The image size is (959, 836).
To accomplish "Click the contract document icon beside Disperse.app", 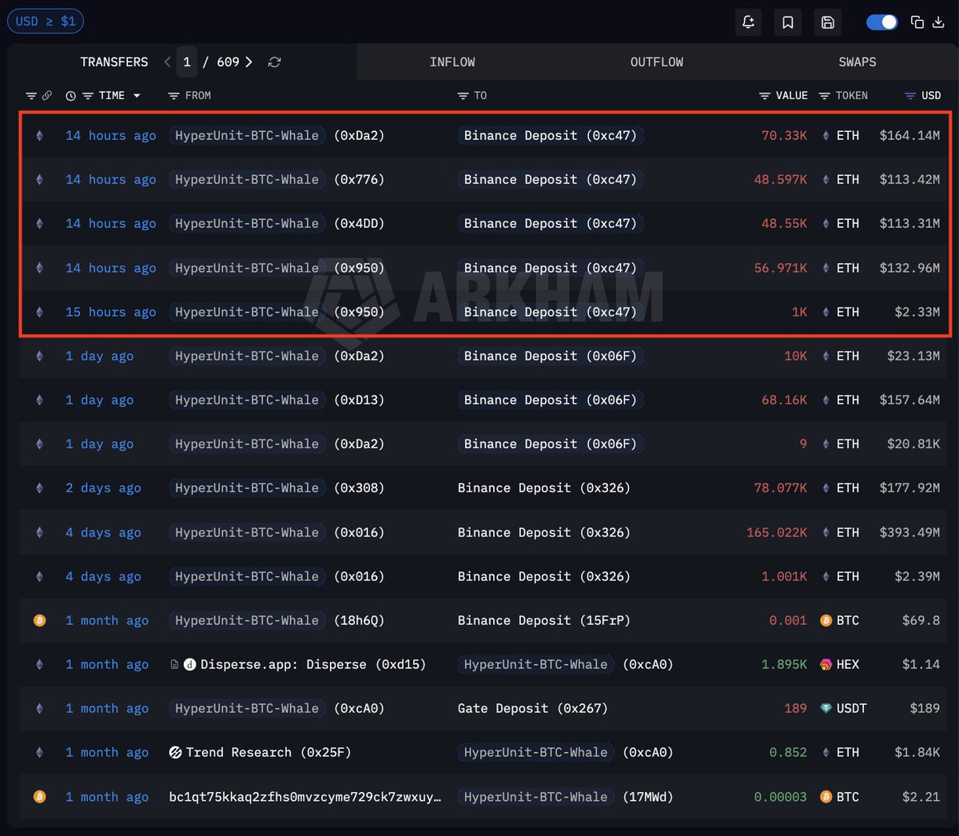I will click(174, 664).
